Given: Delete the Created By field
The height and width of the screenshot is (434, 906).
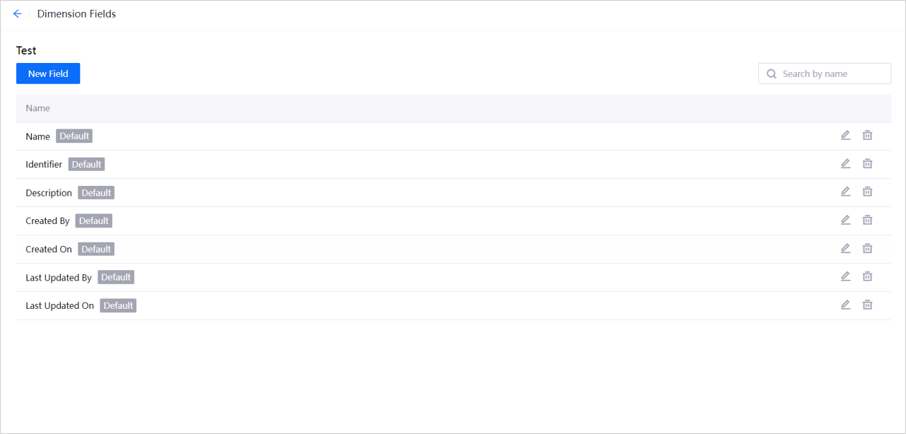Looking at the screenshot, I should (x=867, y=220).
